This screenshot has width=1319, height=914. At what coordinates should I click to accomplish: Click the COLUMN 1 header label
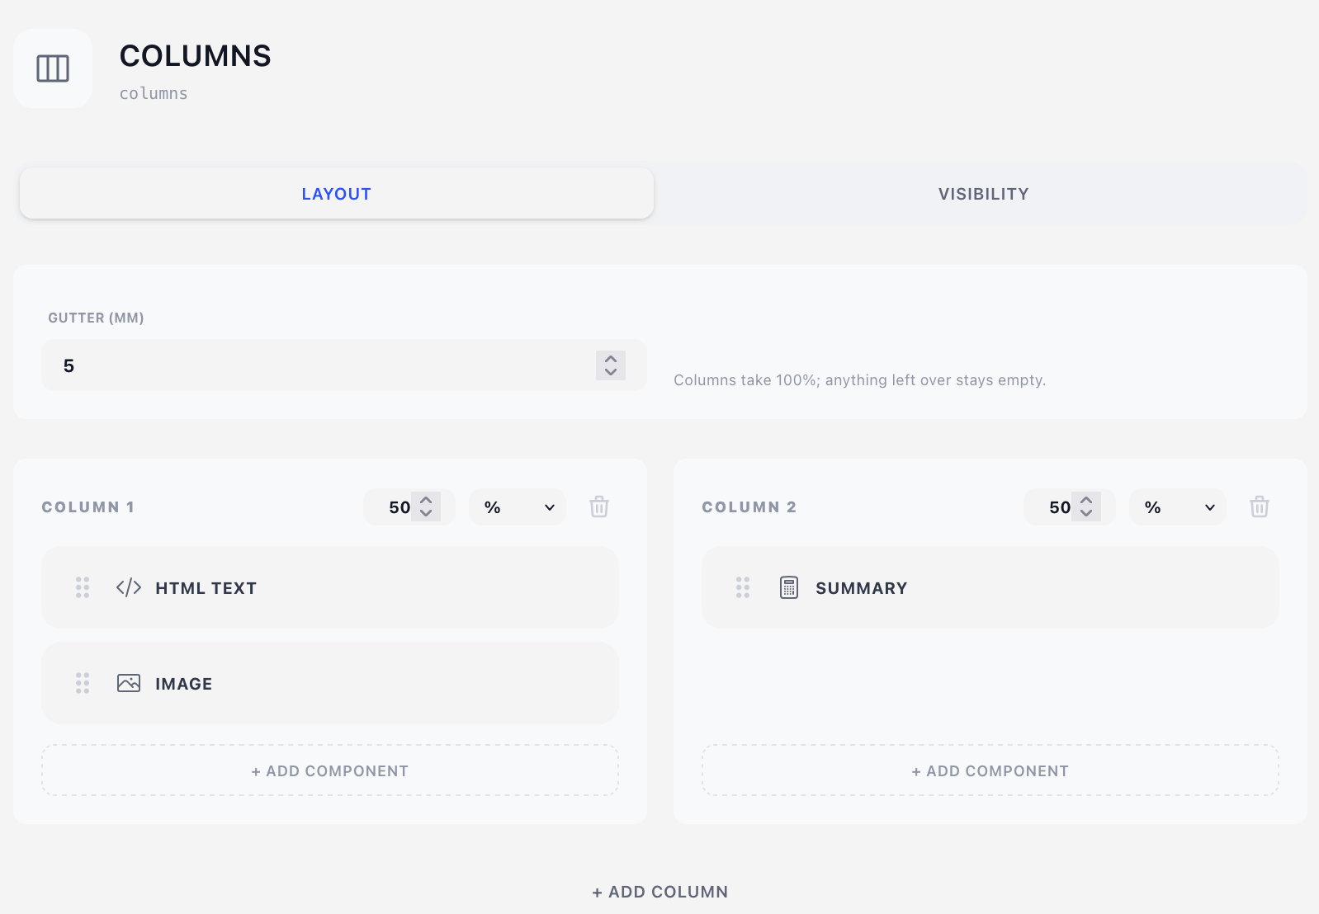87,507
